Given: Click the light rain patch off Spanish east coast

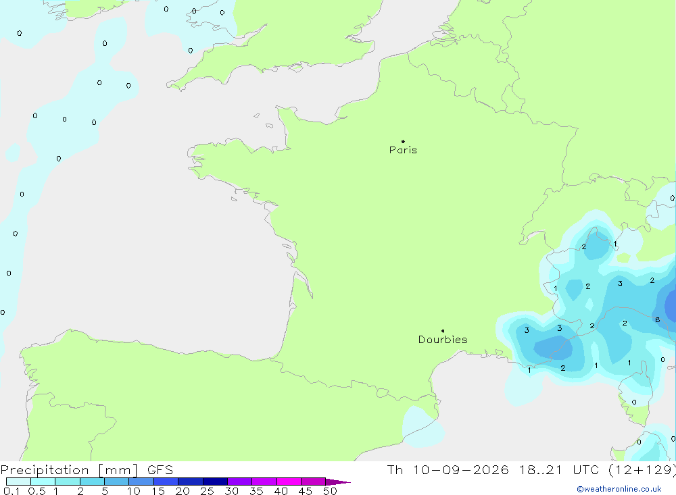Looking at the screenshot, I should click(x=422, y=427).
